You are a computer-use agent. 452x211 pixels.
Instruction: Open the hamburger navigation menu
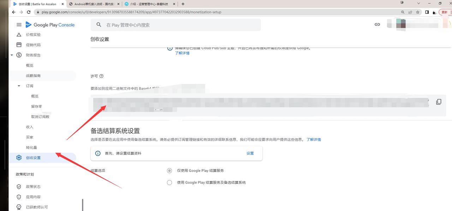(19, 25)
